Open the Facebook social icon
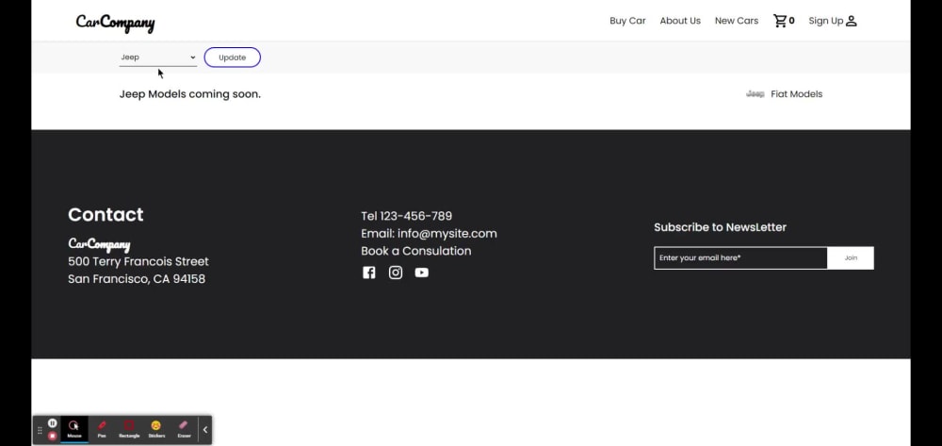The width and height of the screenshot is (942, 446). 369,273
